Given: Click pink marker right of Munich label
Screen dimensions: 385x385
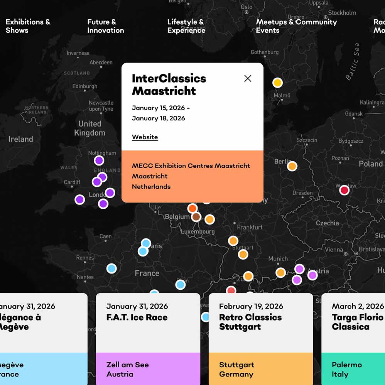Looking at the screenshot, I should 300,269.
